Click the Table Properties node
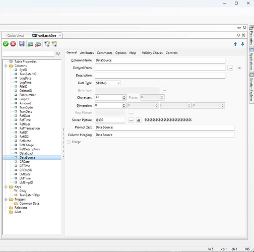Viewport: 254px width, 252px height. [x=25, y=61]
